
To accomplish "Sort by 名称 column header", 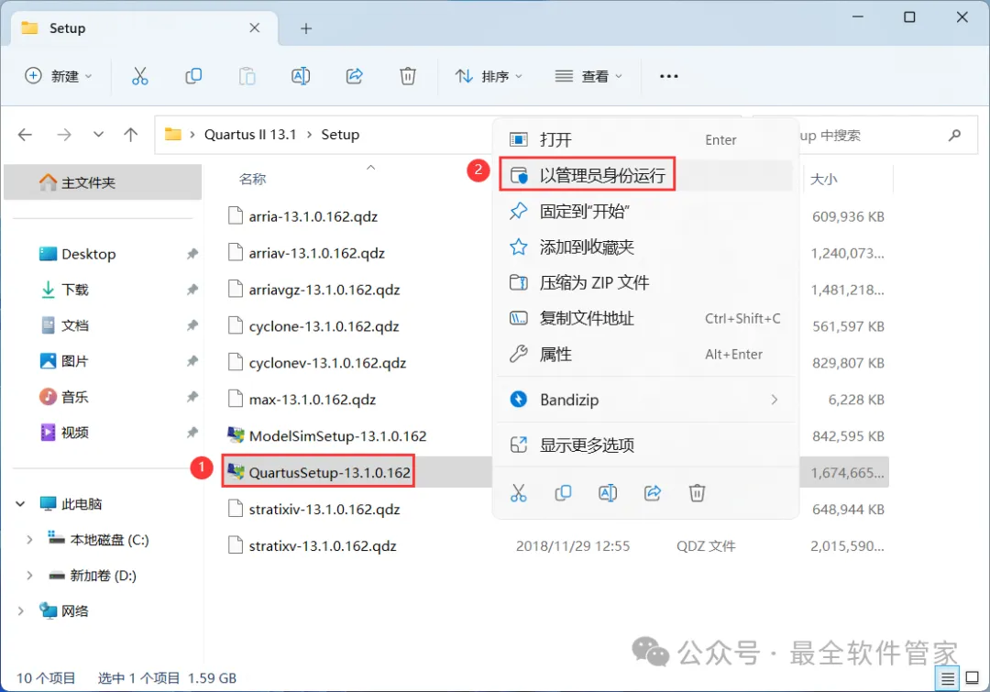I will click(x=253, y=180).
